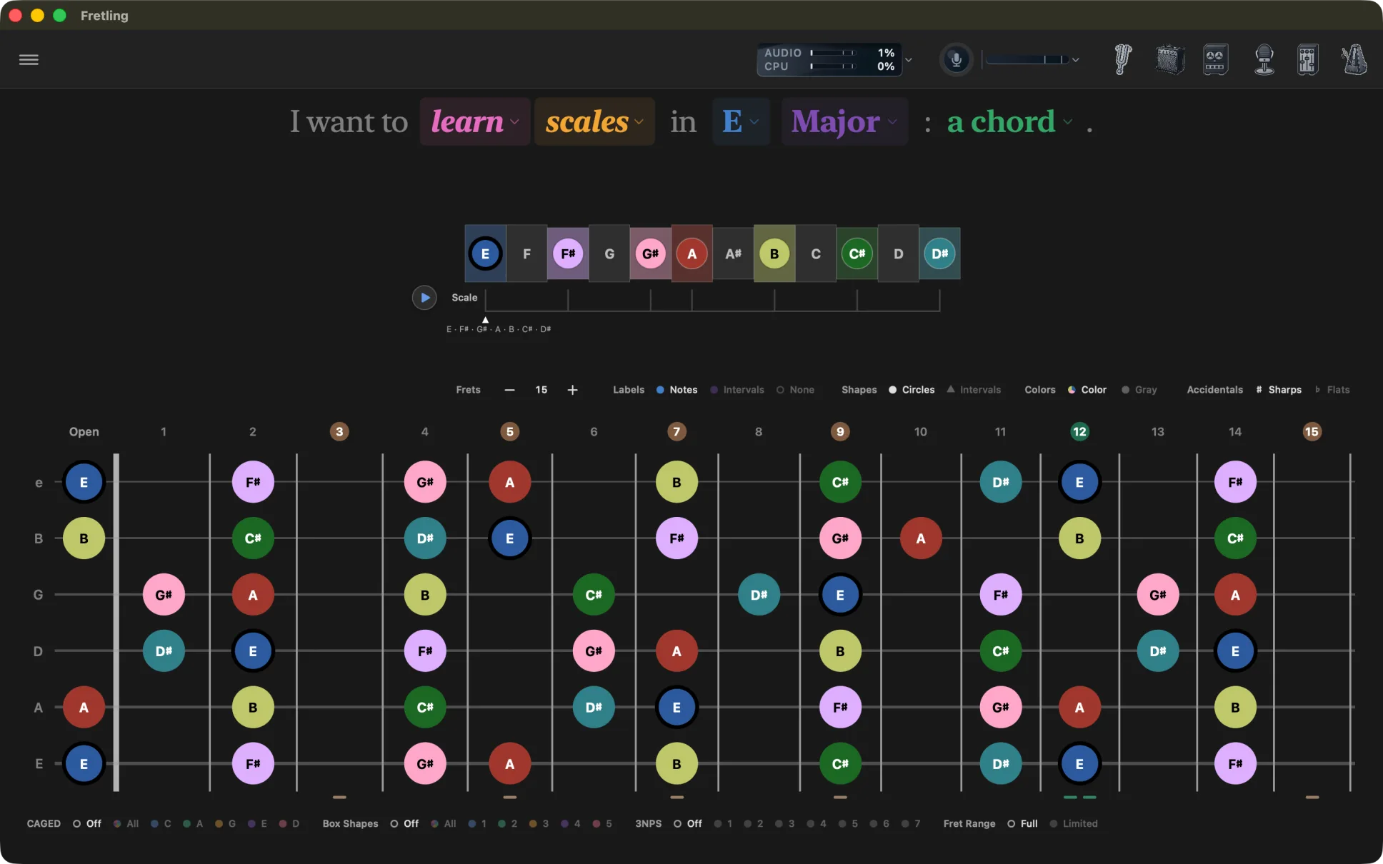Switch Colors to Gray

1139,390
